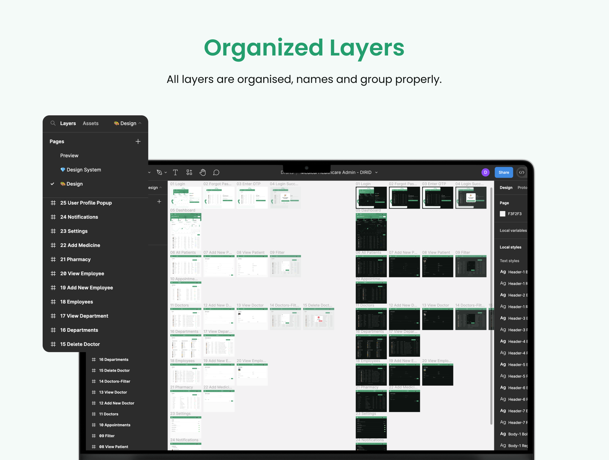Open the Preview page
Image resolution: width=609 pixels, height=460 pixels.
(x=69, y=156)
